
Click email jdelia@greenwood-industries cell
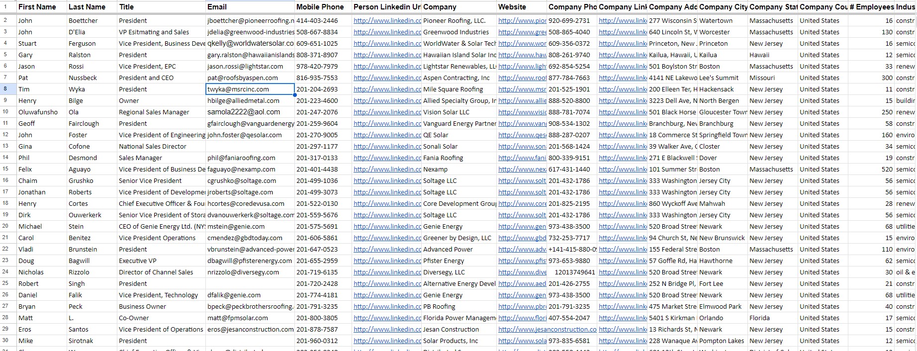pos(250,32)
